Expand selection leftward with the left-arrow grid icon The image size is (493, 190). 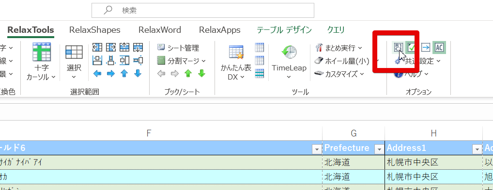[x=97, y=47]
